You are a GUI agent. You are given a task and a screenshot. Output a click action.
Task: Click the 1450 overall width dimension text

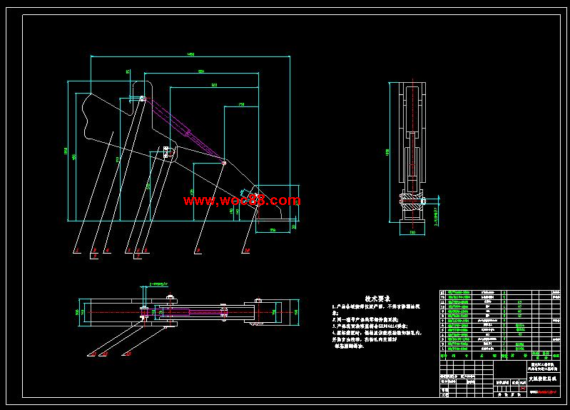(190, 54)
